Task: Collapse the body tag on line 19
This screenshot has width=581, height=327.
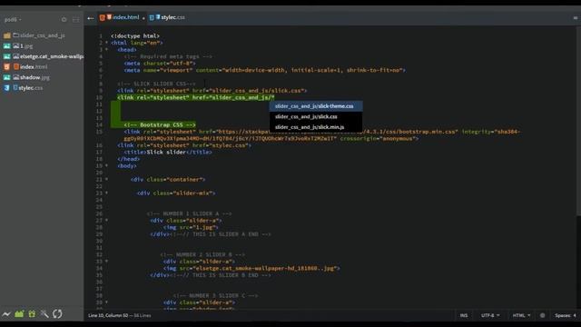Action: 107,165
